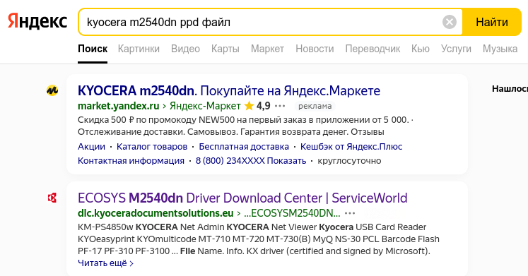
Task: Select the Скидка 500 ₽ promo description
Action: click(x=245, y=126)
